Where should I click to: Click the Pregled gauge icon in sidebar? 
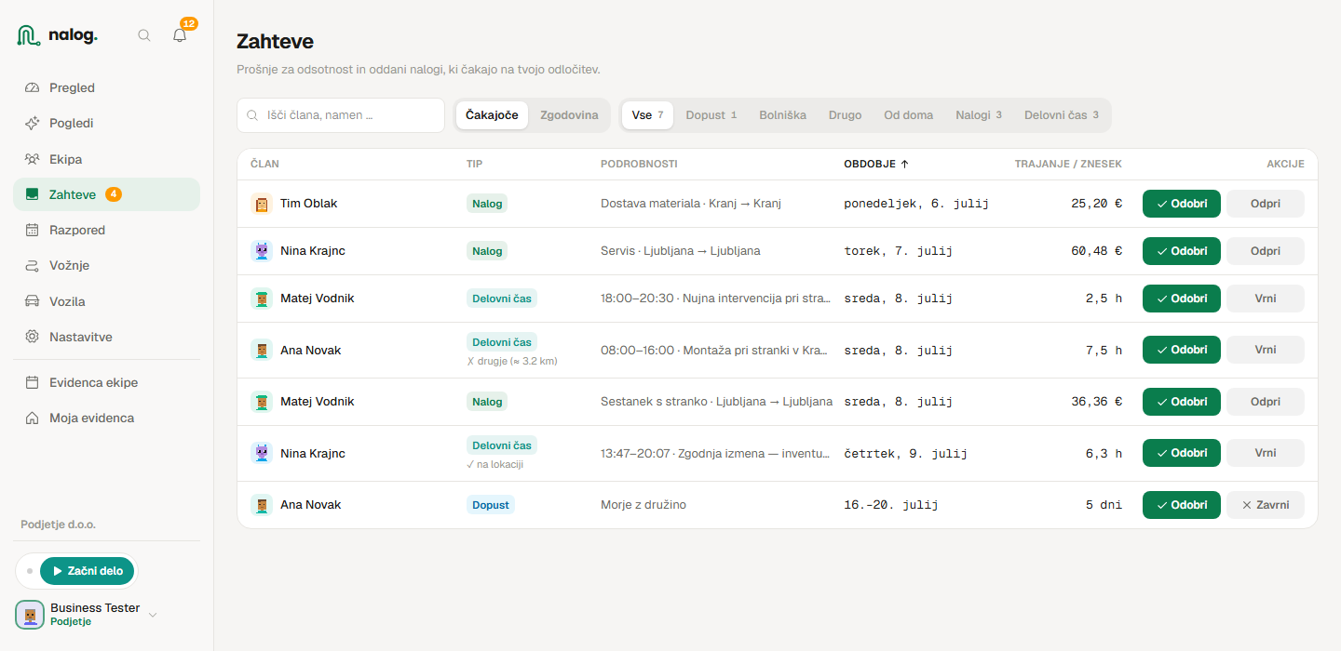pyautogui.click(x=33, y=87)
